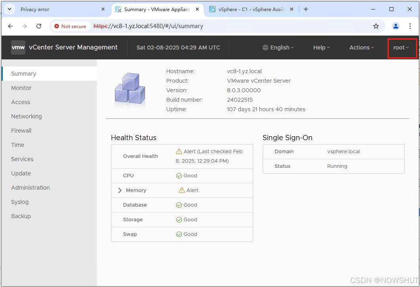Click the Not secure site info badge
This screenshot has width=420, height=287.
(x=70, y=26)
